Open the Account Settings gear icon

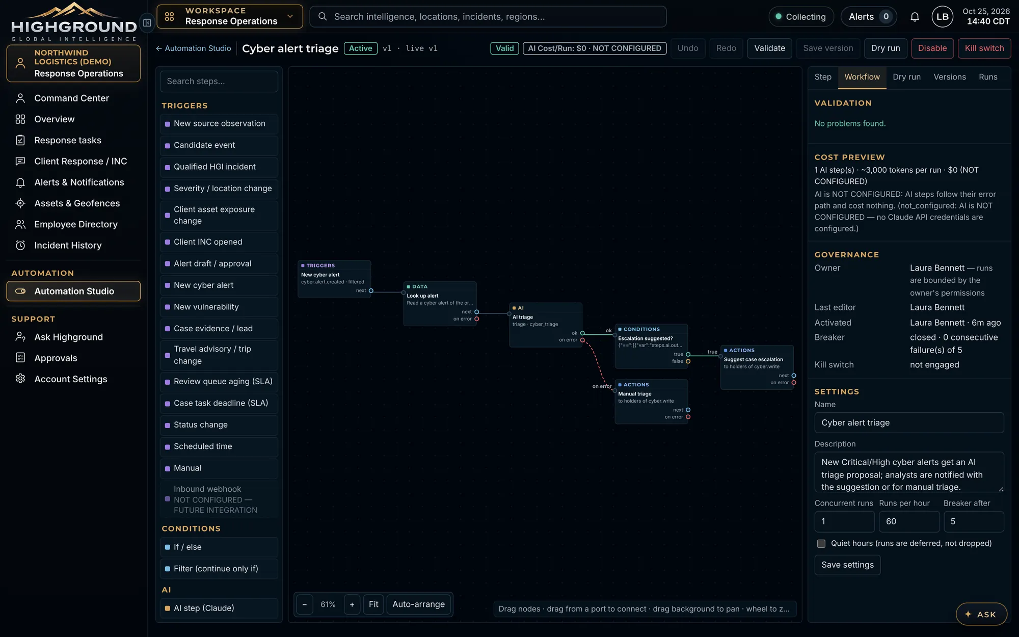(20, 379)
